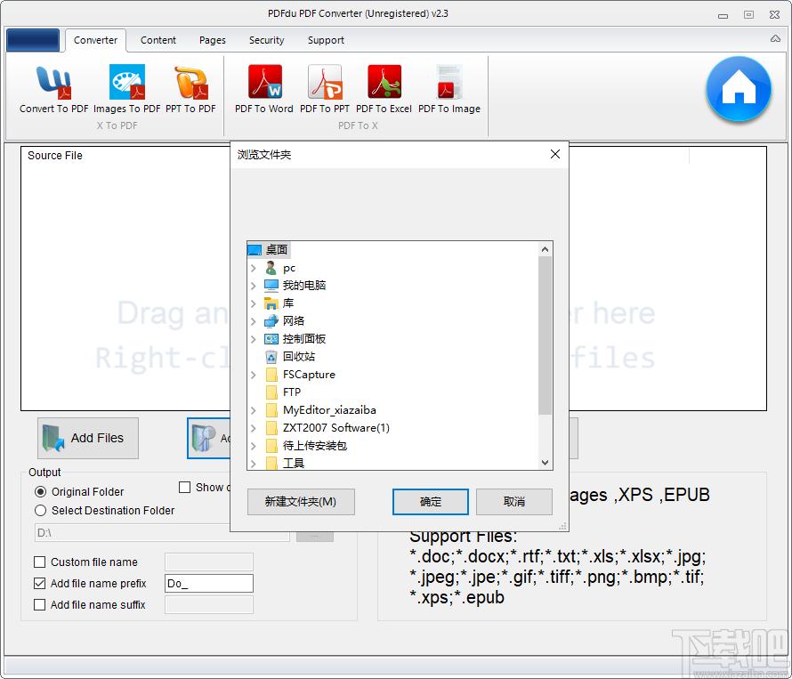
Task: Switch to the Pages tab
Action: tap(212, 40)
